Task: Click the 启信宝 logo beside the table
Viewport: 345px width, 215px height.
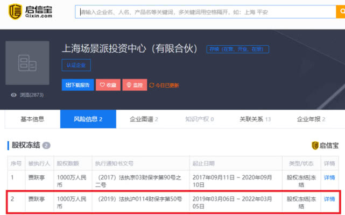Action: click(x=325, y=145)
